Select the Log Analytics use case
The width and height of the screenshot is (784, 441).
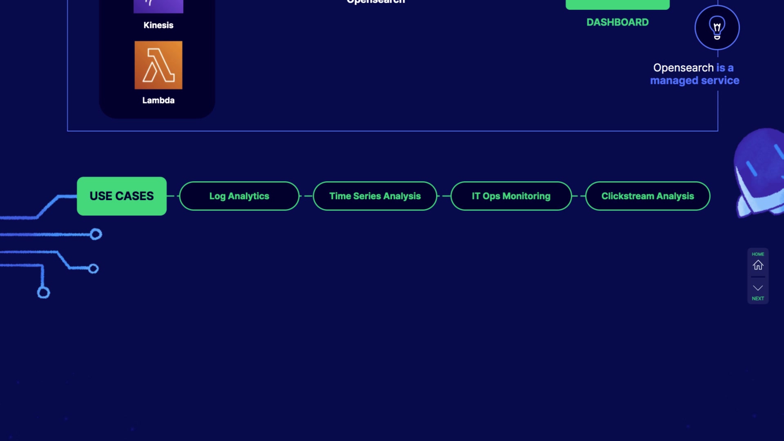[239, 196]
